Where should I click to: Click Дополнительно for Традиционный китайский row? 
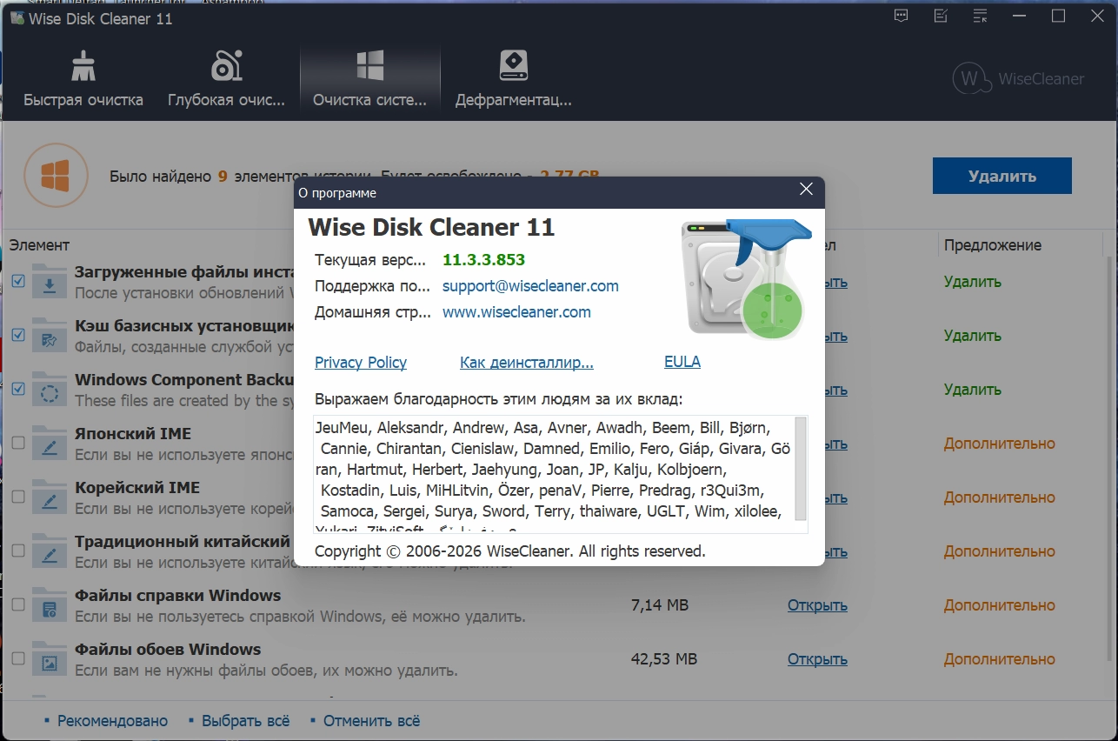[x=1000, y=551]
